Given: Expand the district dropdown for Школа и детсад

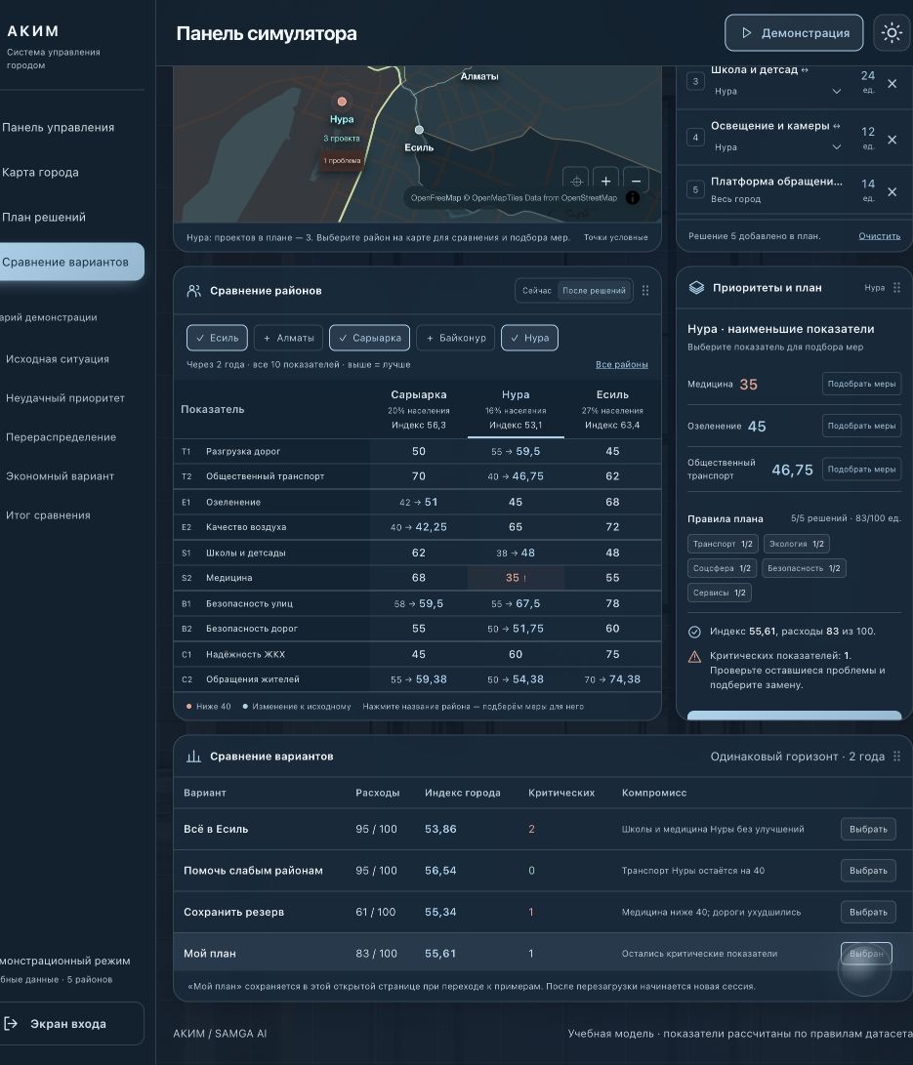Looking at the screenshot, I should coord(837,91).
